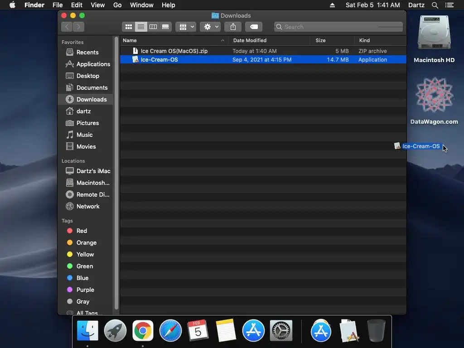
Task: Sort by the Kind column header
Action: click(380, 40)
